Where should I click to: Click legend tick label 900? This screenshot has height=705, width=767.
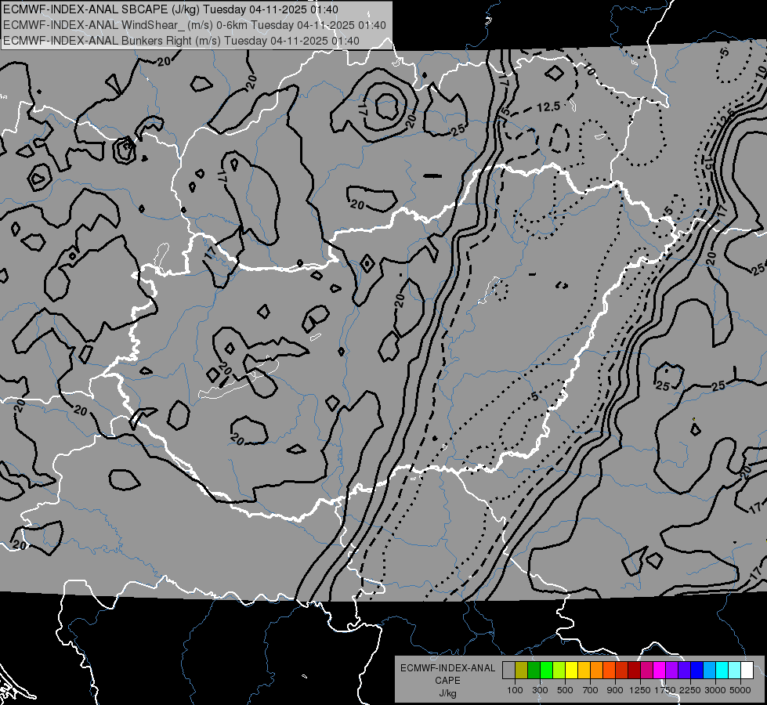[615, 690]
